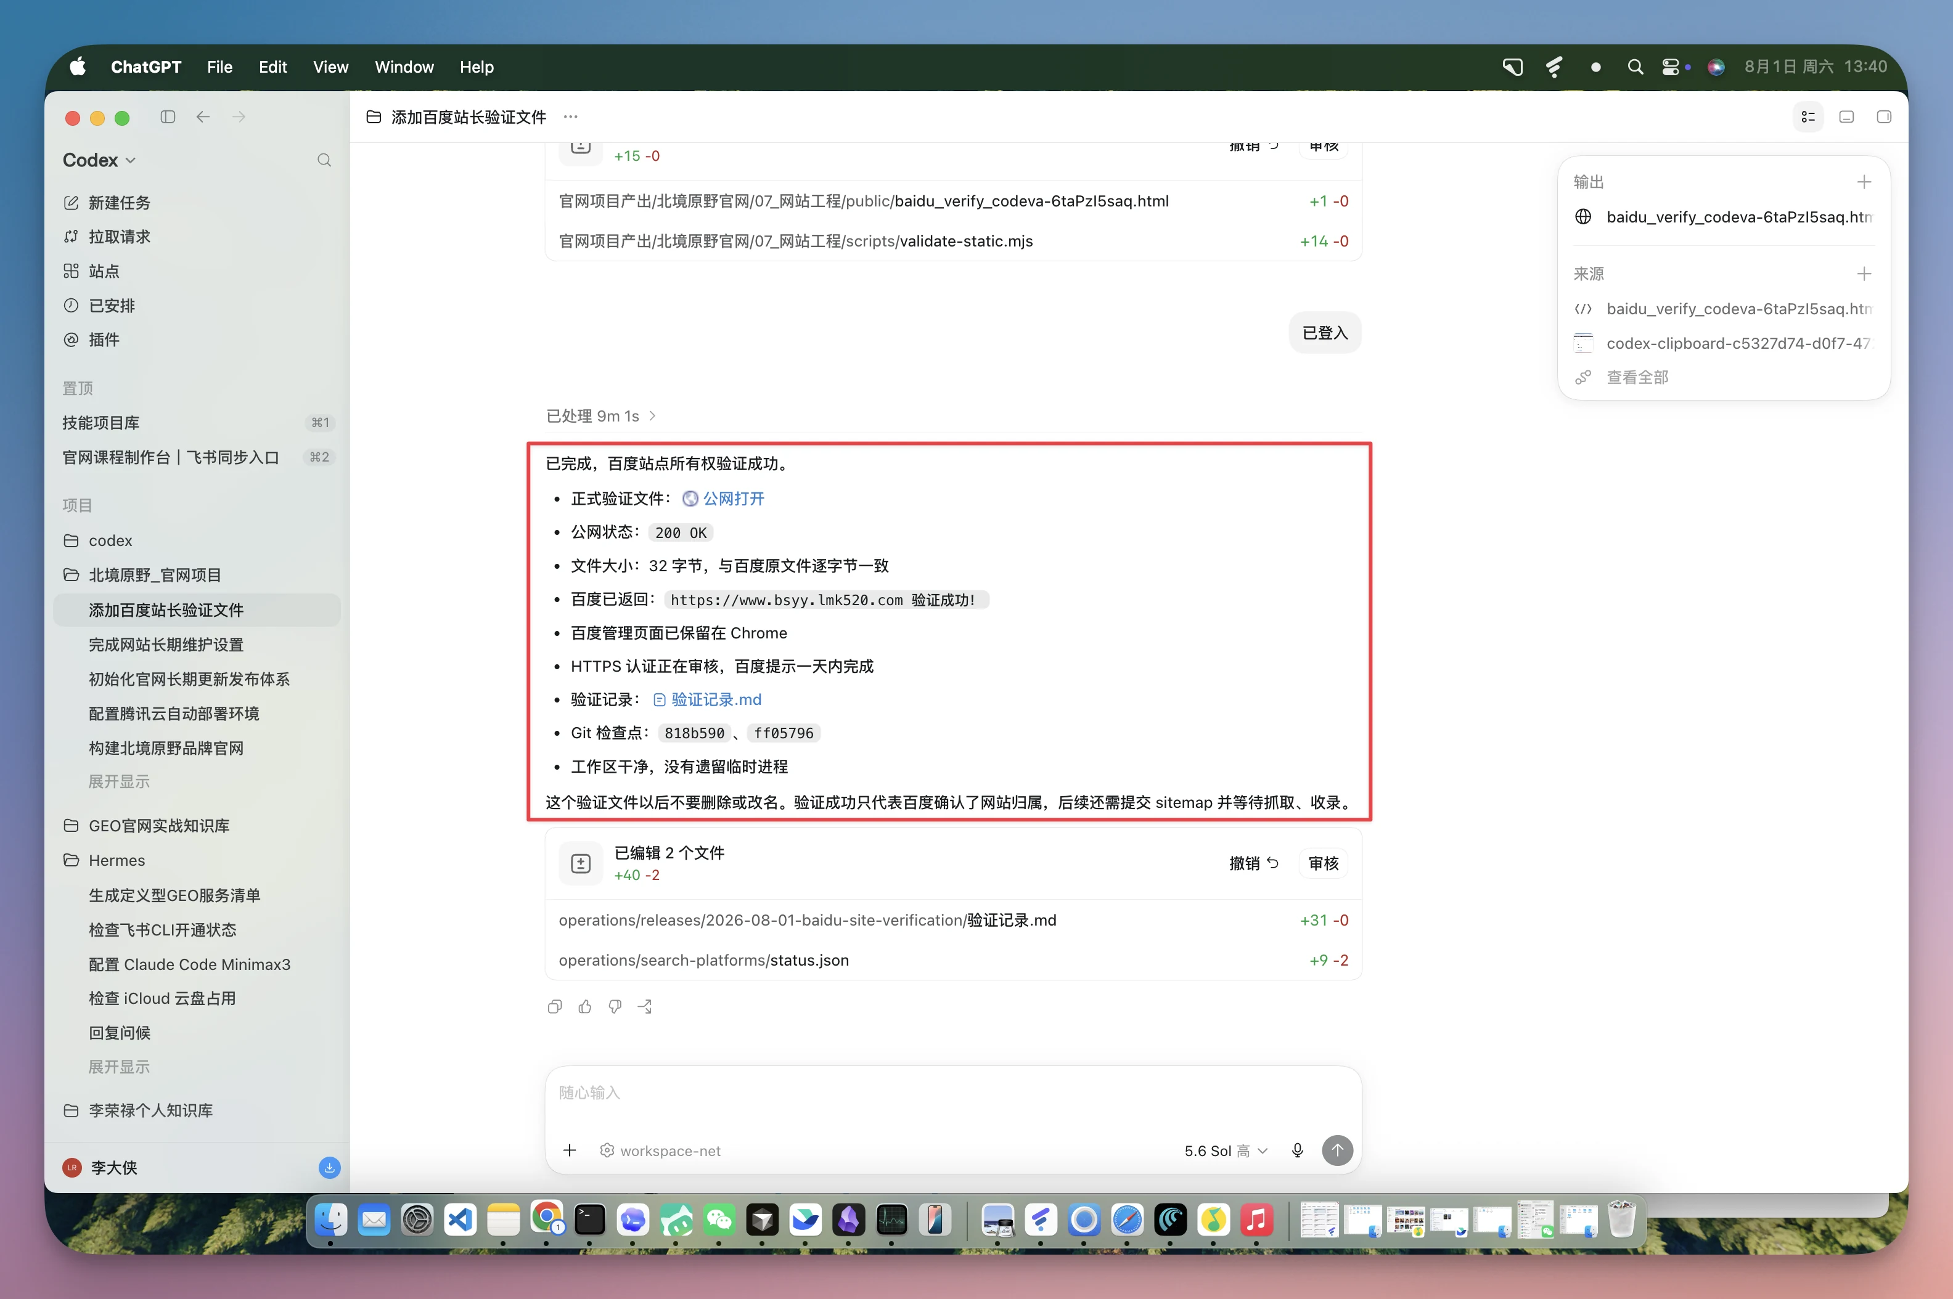Give the response a thumbs down
The width and height of the screenshot is (1953, 1299).
615,1006
